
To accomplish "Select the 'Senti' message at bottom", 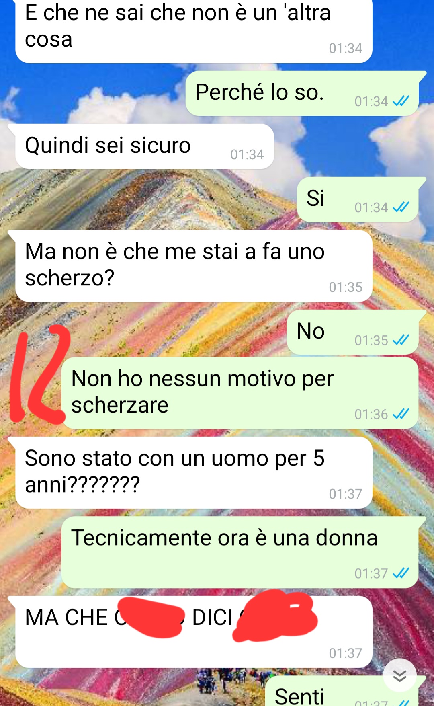I will click(346, 691).
